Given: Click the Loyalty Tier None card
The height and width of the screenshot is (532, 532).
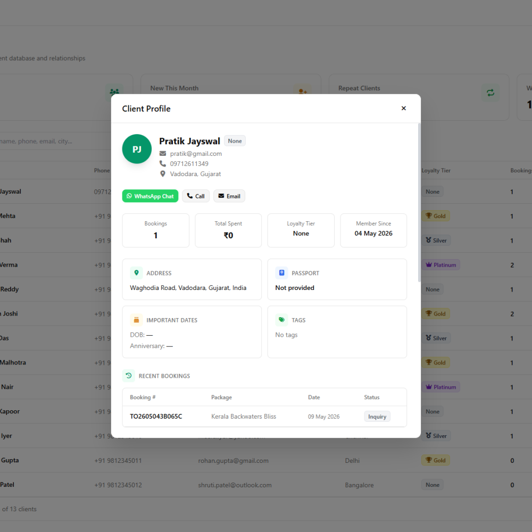Looking at the screenshot, I should point(301,230).
